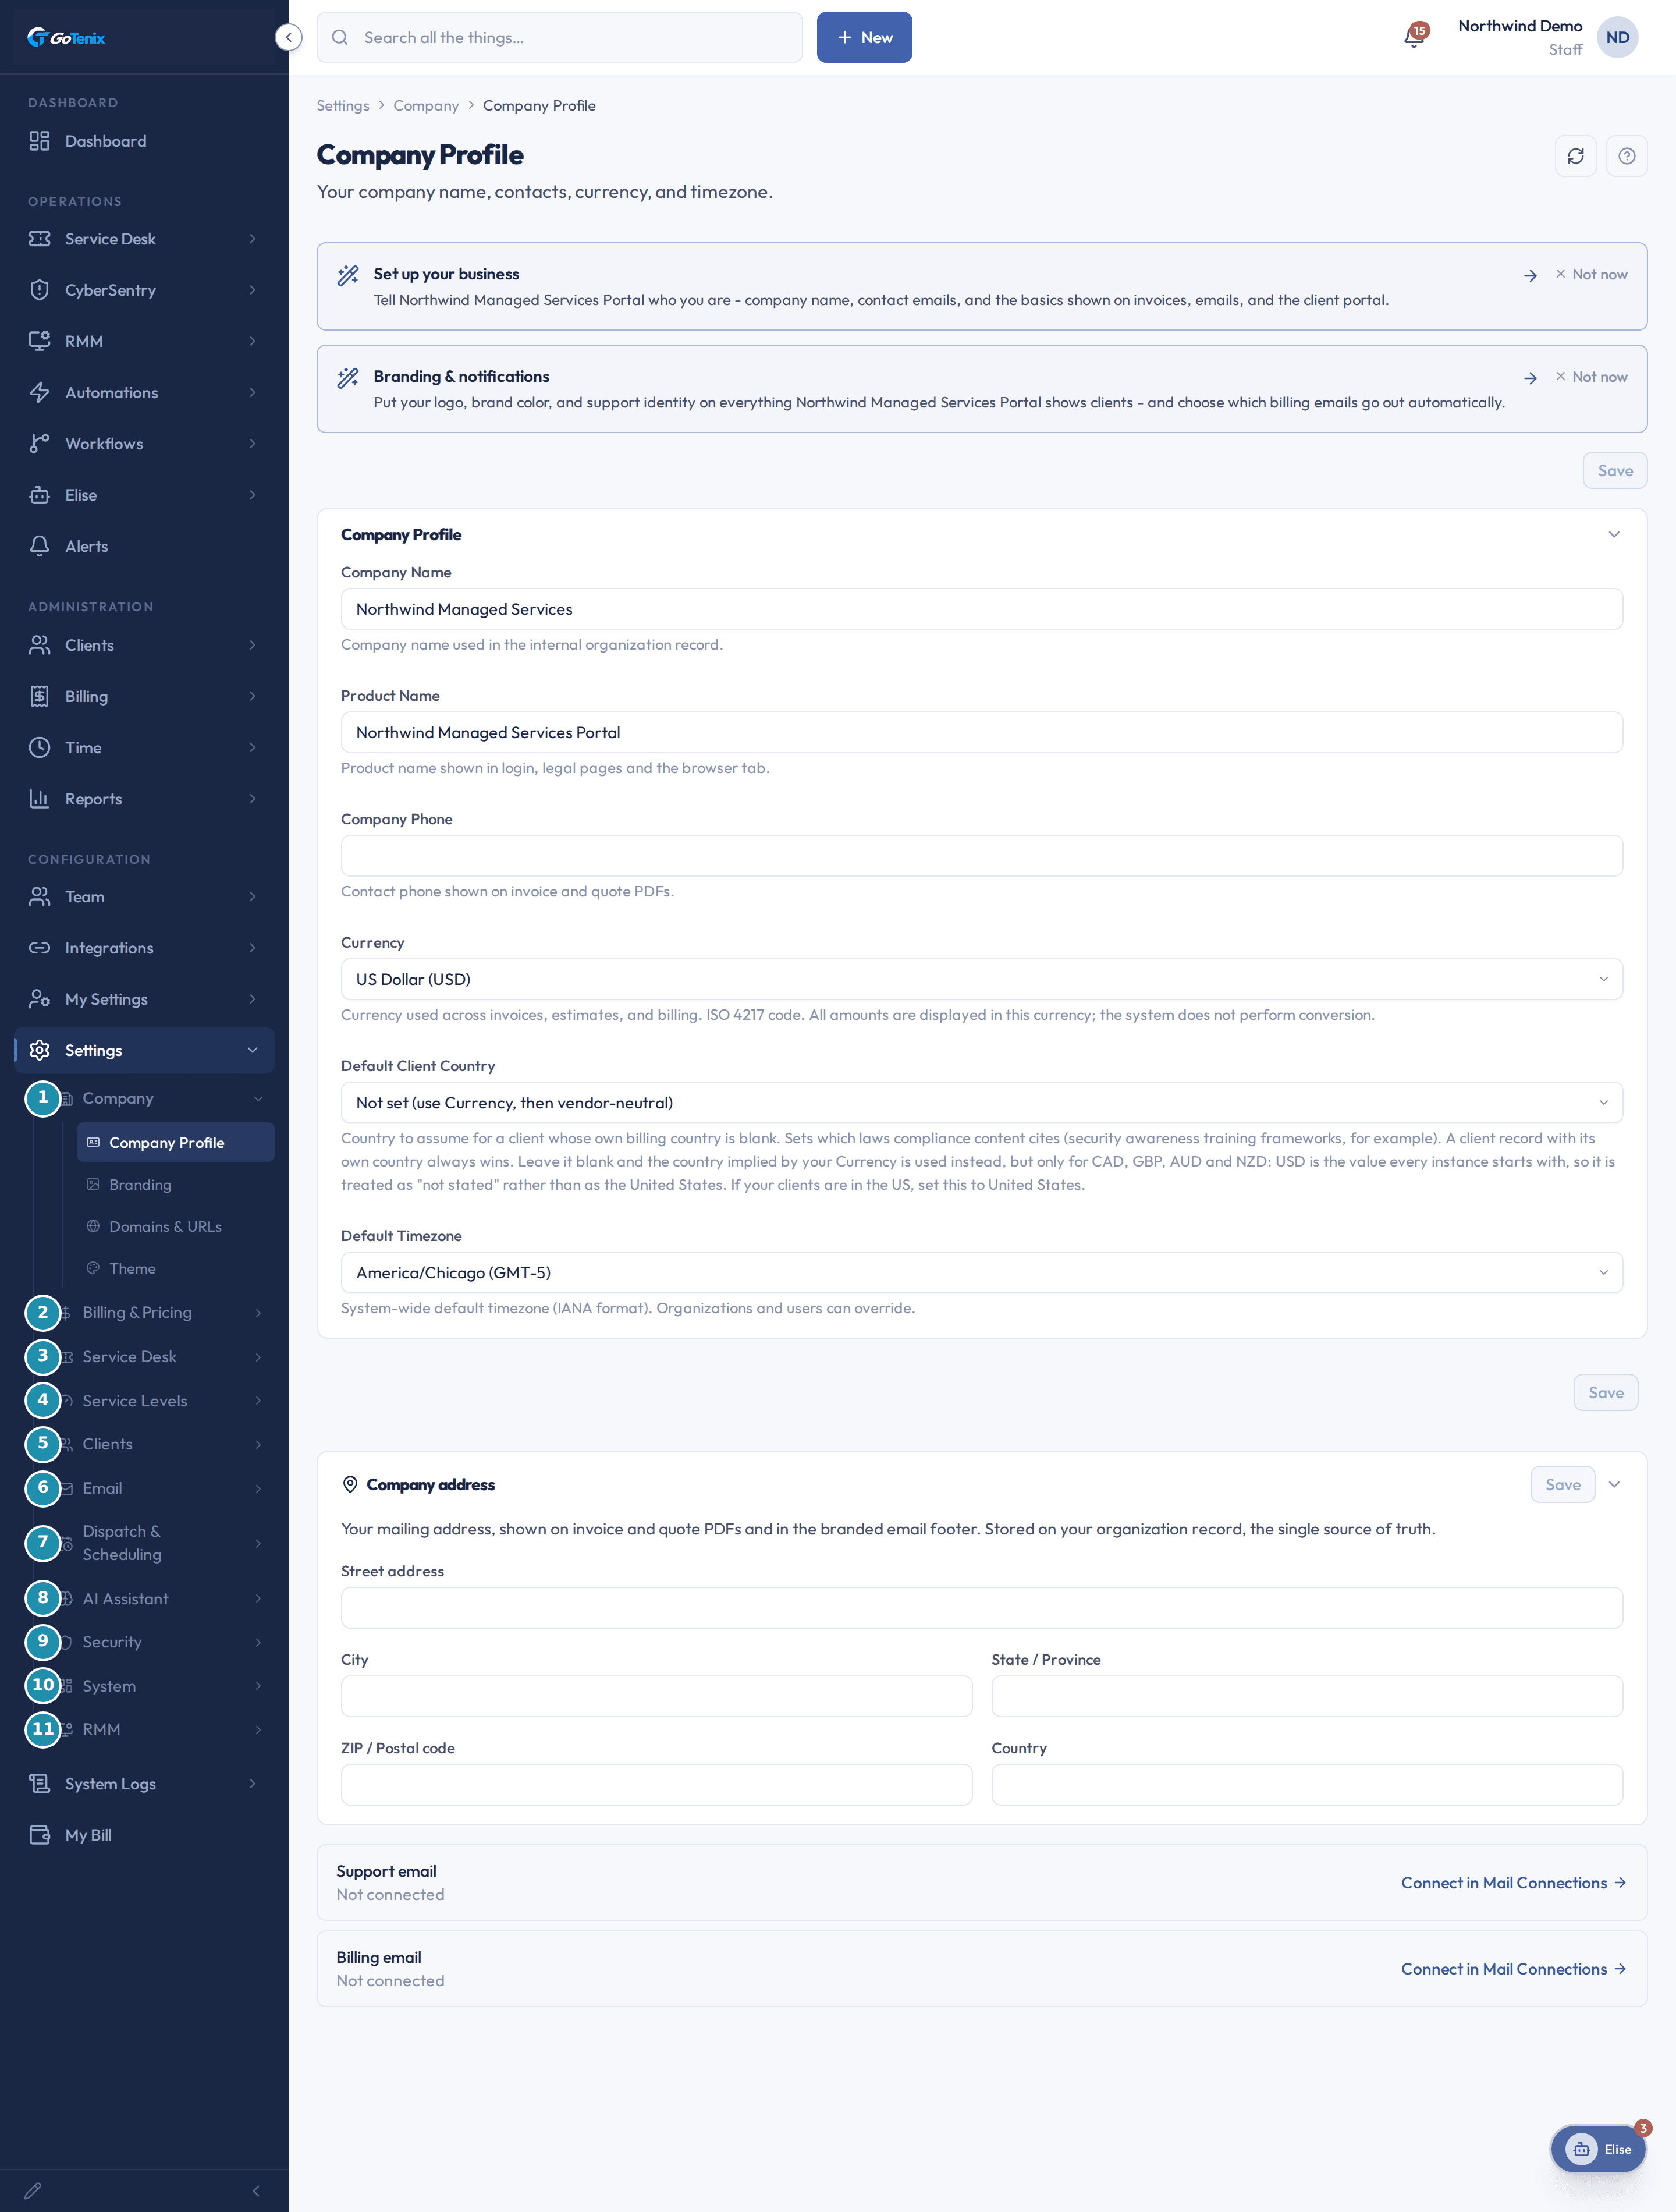Image resolution: width=1676 pixels, height=2212 pixels.
Task: Collapse the sidebar with the arrow toggle
Action: (288, 38)
